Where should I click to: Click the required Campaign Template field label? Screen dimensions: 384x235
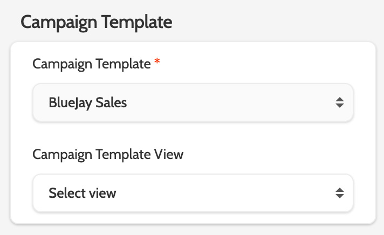tap(91, 64)
